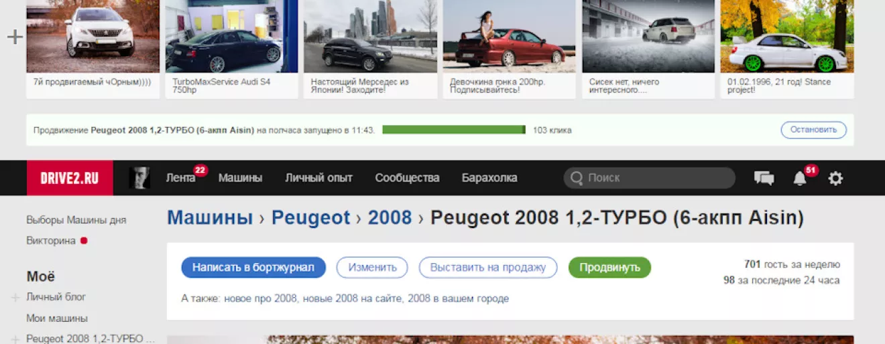Click 01.02.1996, 21 год! Stance project caption
The width and height of the screenshot is (885, 344).
[779, 86]
